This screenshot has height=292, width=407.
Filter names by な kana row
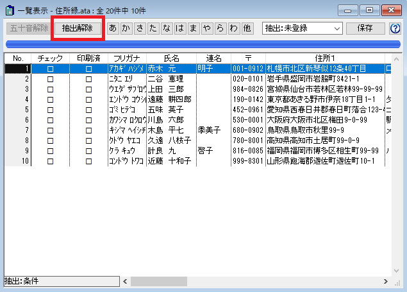166,28
